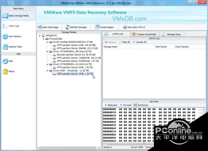
Task: Click Hex View horizontal scroll left arrow
Action: (x=105, y=143)
